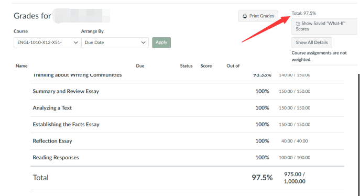Click the Total: 97.5% text at top

pyautogui.click(x=304, y=13)
